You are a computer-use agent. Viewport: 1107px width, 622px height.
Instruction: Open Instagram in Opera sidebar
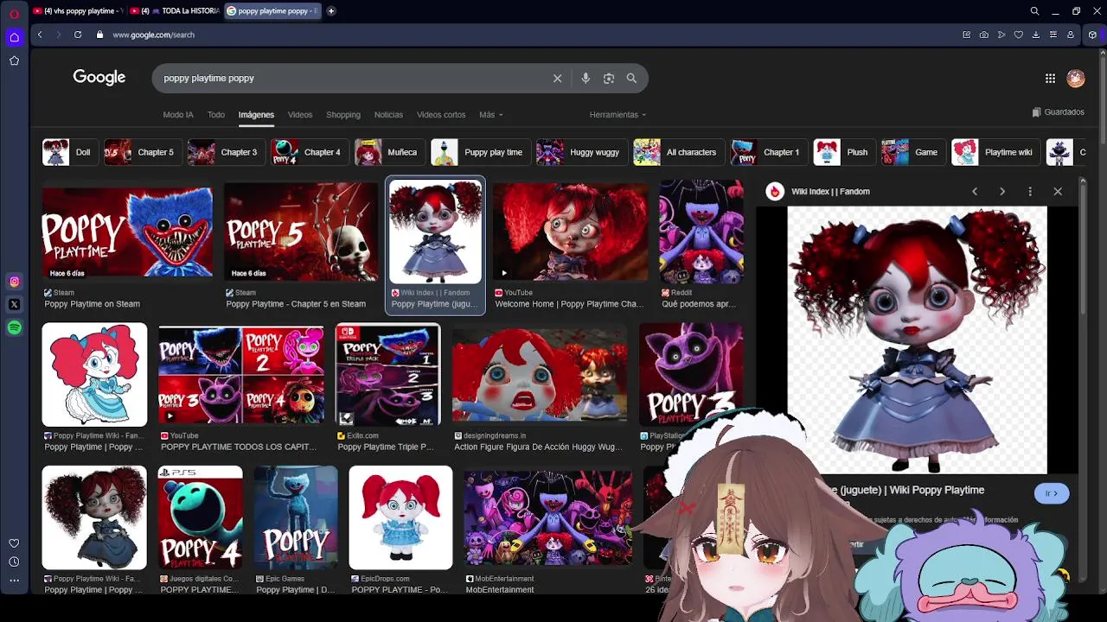(x=14, y=282)
